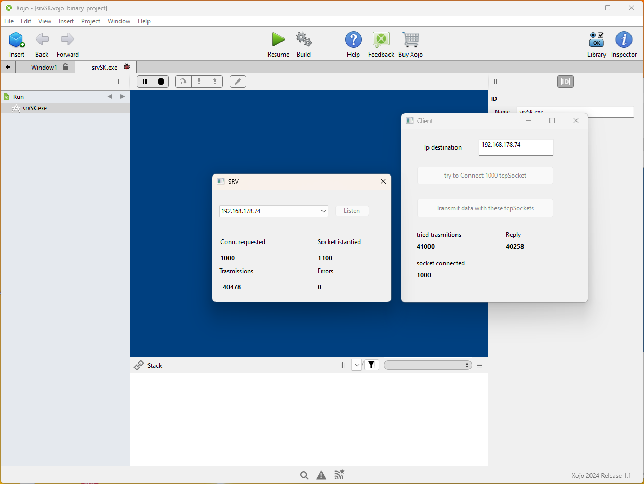Resume execution with the green play icon
The width and height of the screenshot is (644, 484).
pos(278,39)
